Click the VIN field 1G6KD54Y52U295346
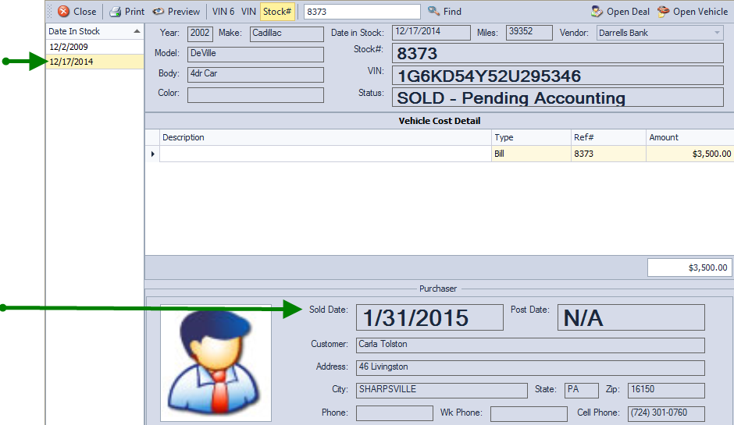Viewport: 734px width, 425px height. (558, 76)
